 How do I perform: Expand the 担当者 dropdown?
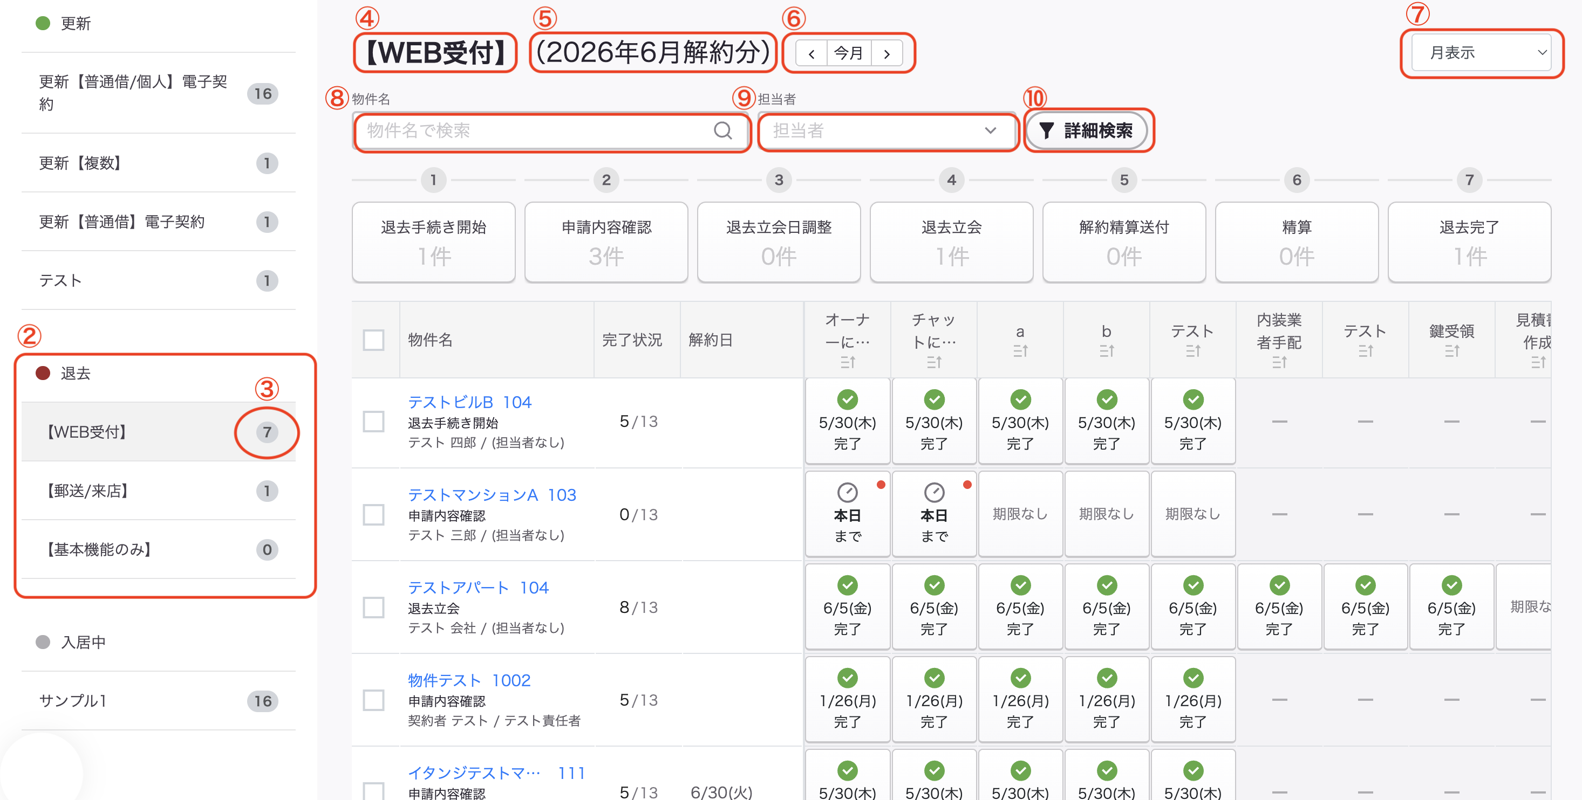pyautogui.click(x=887, y=130)
